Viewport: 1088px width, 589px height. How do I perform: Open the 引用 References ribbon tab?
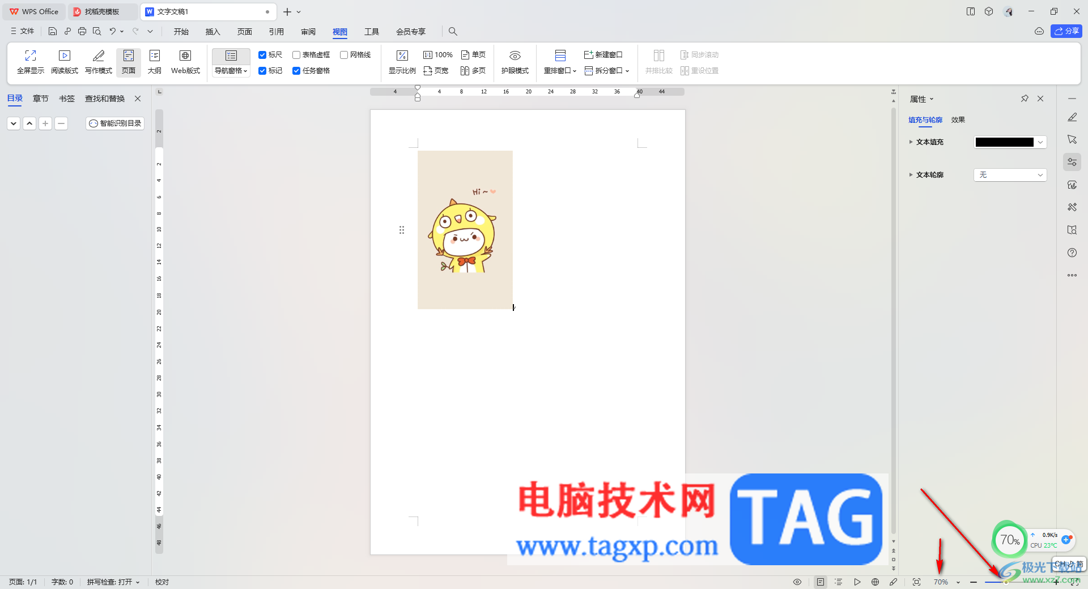point(277,32)
